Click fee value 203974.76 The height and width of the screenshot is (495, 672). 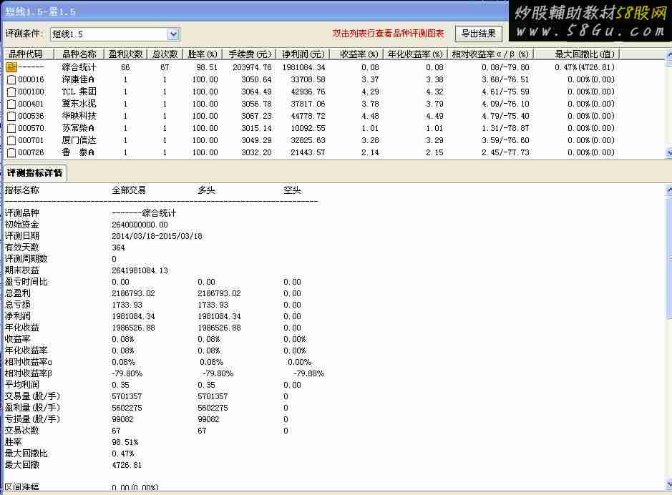(x=253, y=67)
